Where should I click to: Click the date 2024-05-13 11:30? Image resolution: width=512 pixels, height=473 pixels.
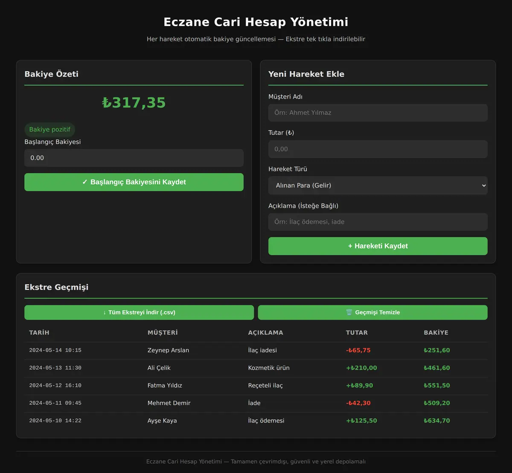tap(55, 368)
